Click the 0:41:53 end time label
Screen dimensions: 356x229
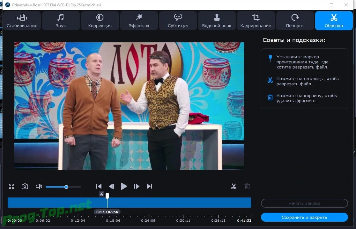click(x=244, y=220)
